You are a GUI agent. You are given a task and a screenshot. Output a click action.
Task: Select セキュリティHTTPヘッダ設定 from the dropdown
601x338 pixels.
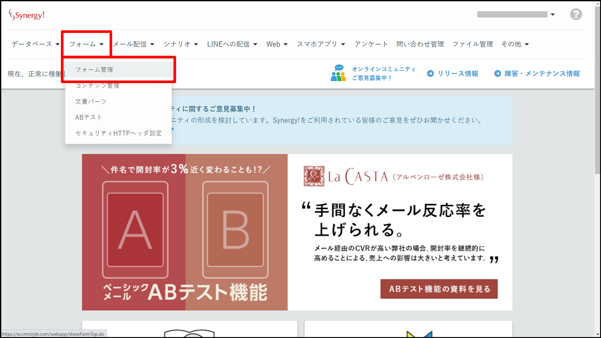118,133
